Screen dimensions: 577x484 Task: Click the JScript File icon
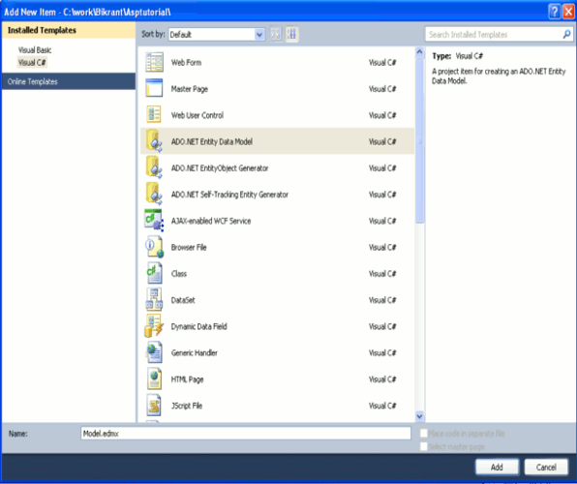(154, 406)
